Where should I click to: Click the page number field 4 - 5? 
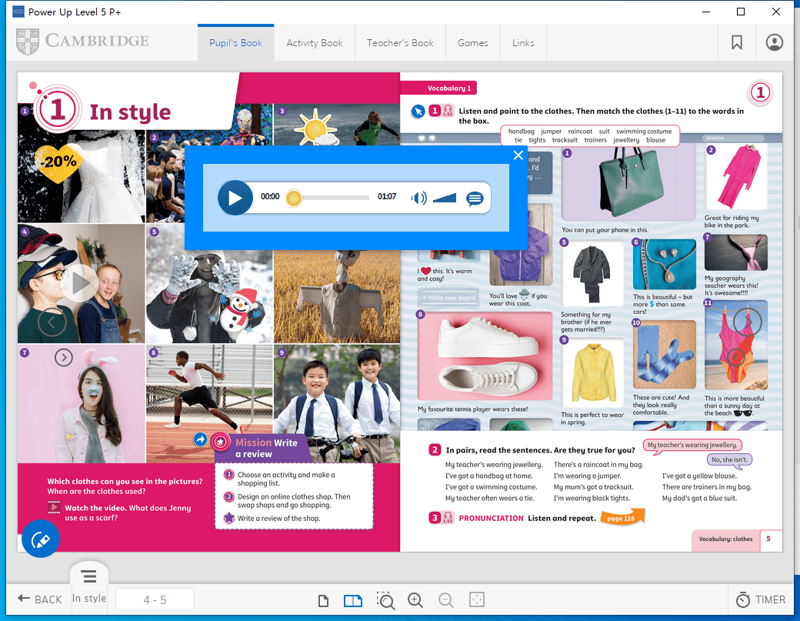(x=155, y=599)
